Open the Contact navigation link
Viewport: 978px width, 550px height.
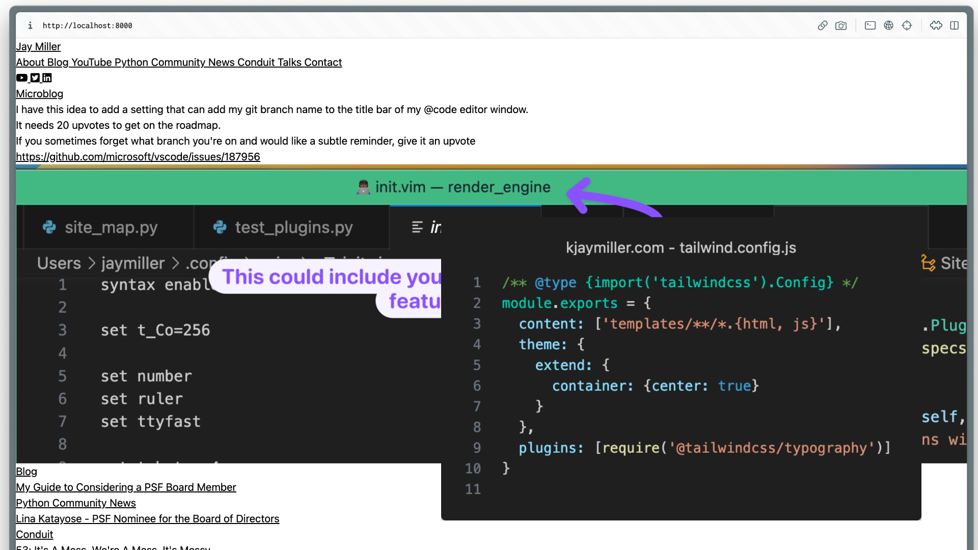[323, 62]
